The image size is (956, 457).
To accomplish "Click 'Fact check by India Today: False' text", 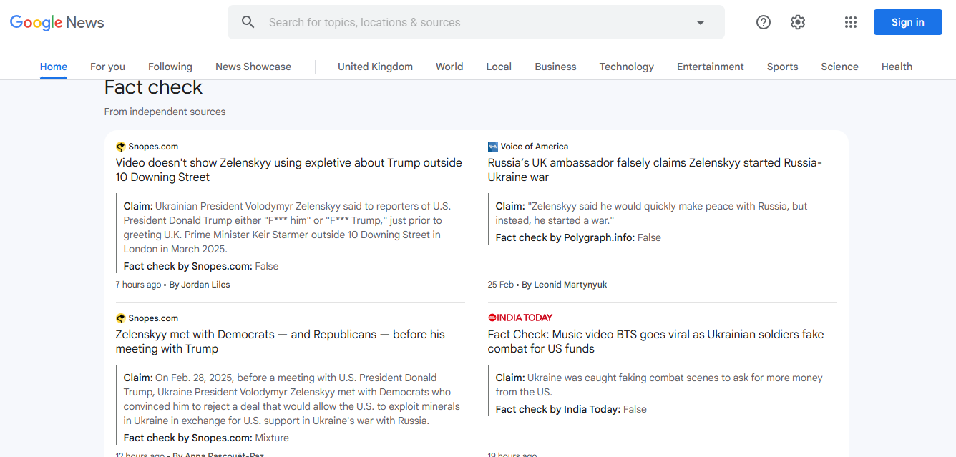I will click(x=571, y=409).
